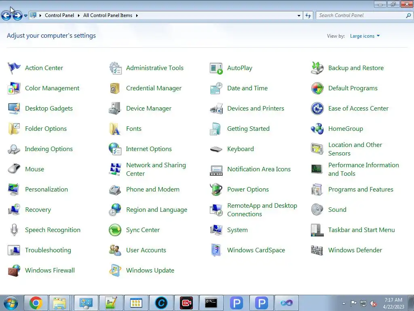Refresh the Control Panel view
Screen dimensions: 414x311
(x=308, y=16)
